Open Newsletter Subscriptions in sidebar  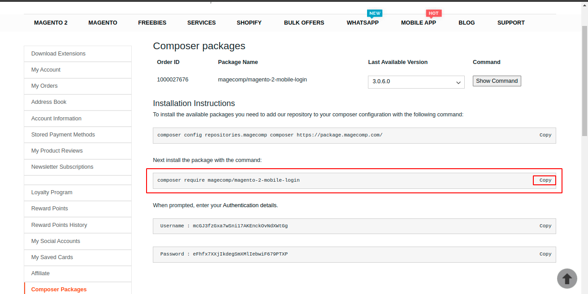pyautogui.click(x=62, y=167)
